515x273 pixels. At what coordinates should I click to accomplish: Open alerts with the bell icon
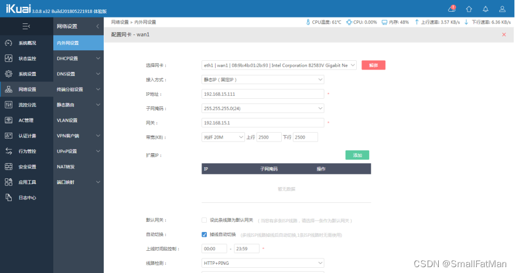(486, 9)
